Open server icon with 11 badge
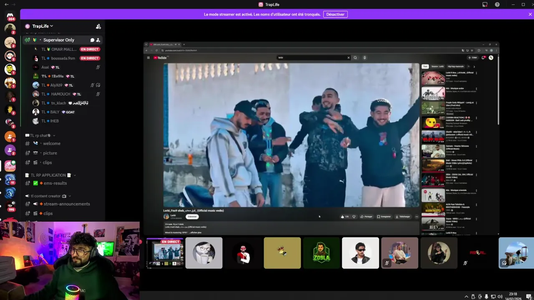 tap(10, 179)
